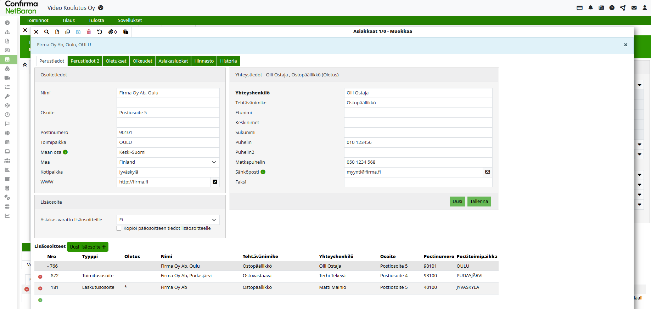Viewport: 651px width, 309px height.
Task: Open the Hinnasto tab
Action: pyautogui.click(x=204, y=61)
